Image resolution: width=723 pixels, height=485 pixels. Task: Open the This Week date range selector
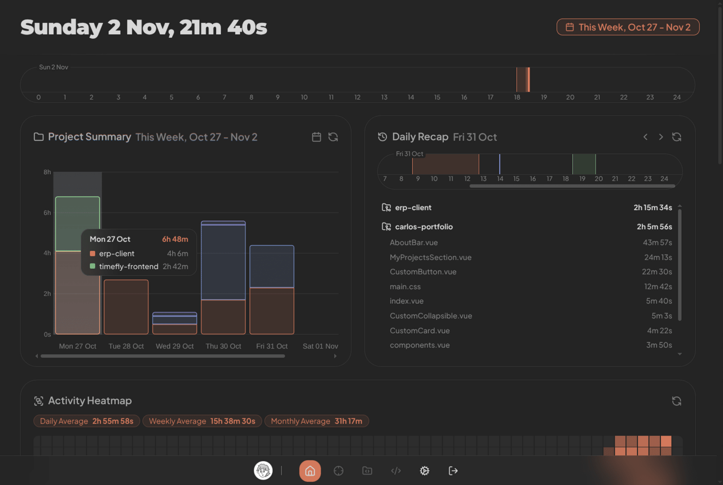628,27
